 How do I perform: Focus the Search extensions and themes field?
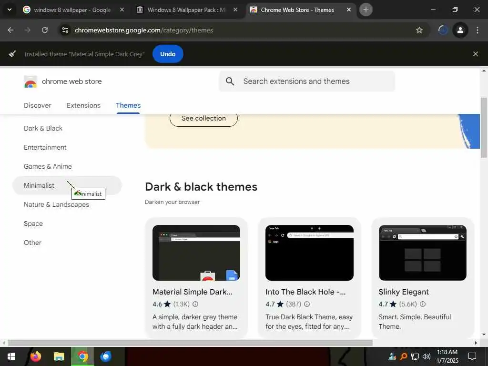pyautogui.click(x=307, y=81)
